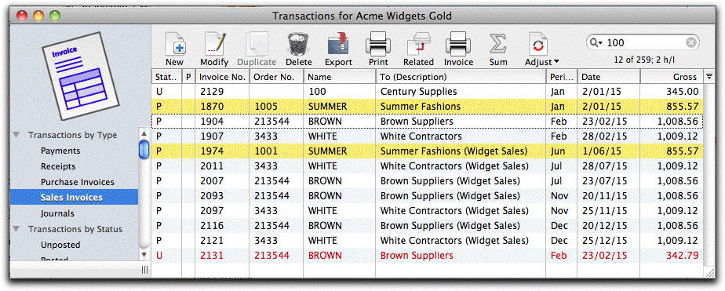The image size is (725, 291).
Task: Click the 342.79 gross amount
Action: (x=682, y=256)
